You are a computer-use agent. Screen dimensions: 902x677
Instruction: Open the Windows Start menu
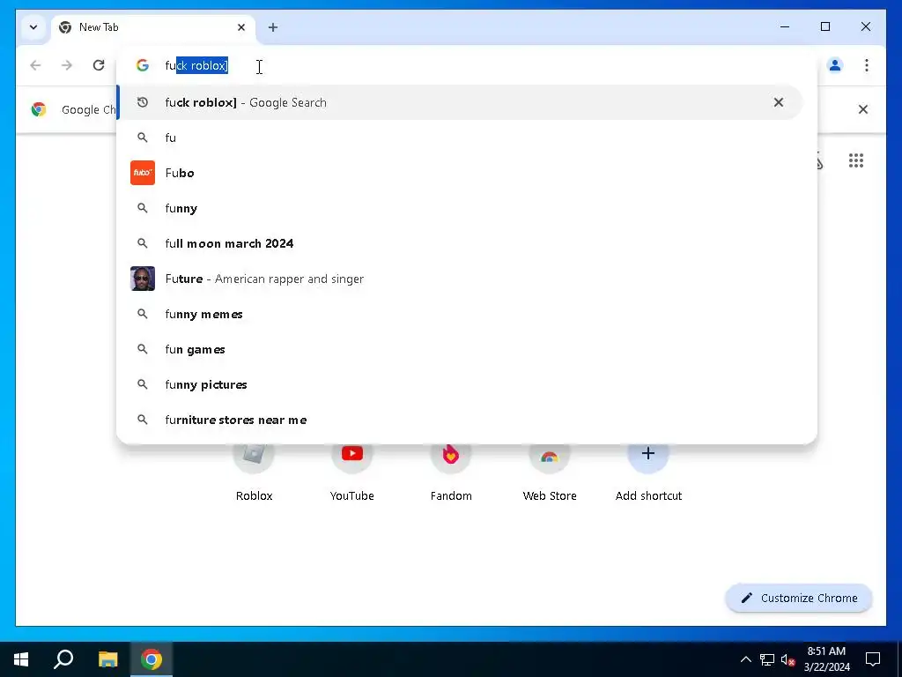pos(21,659)
